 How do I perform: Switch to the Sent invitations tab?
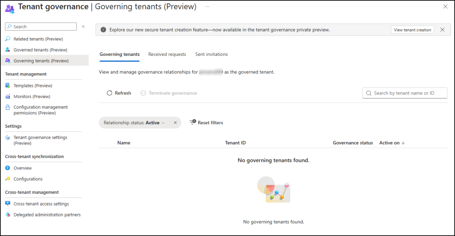click(212, 54)
